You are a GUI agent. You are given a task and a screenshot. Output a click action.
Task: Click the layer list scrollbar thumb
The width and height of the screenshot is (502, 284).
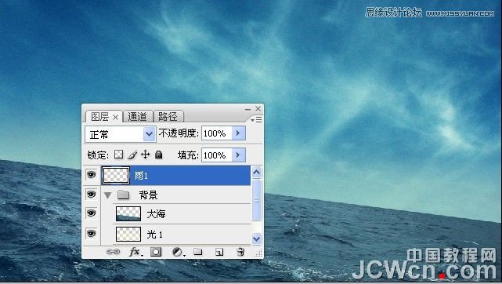pyautogui.click(x=256, y=200)
